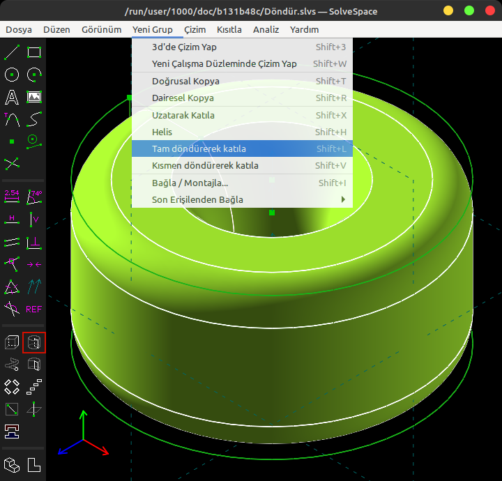
Task: Toggle construction geometry tool
Action: [x=34, y=142]
